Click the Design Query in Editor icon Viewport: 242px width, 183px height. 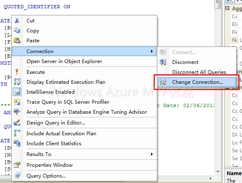point(17,122)
